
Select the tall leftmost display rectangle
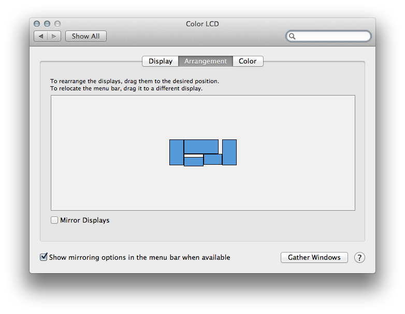coord(177,152)
